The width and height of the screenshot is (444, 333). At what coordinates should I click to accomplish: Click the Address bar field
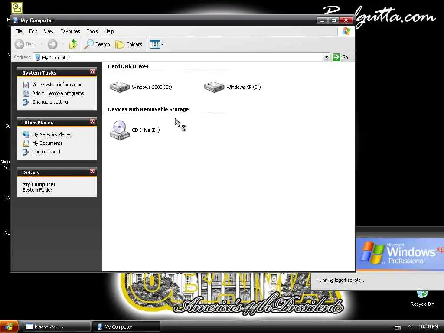(178, 58)
